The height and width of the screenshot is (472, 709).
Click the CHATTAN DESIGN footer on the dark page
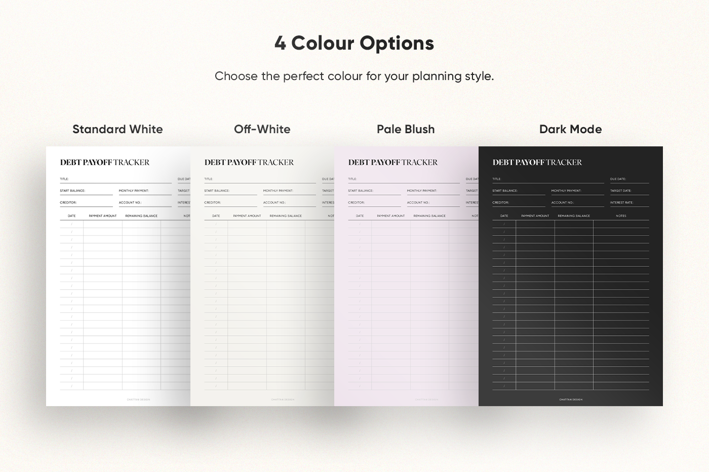click(x=571, y=400)
